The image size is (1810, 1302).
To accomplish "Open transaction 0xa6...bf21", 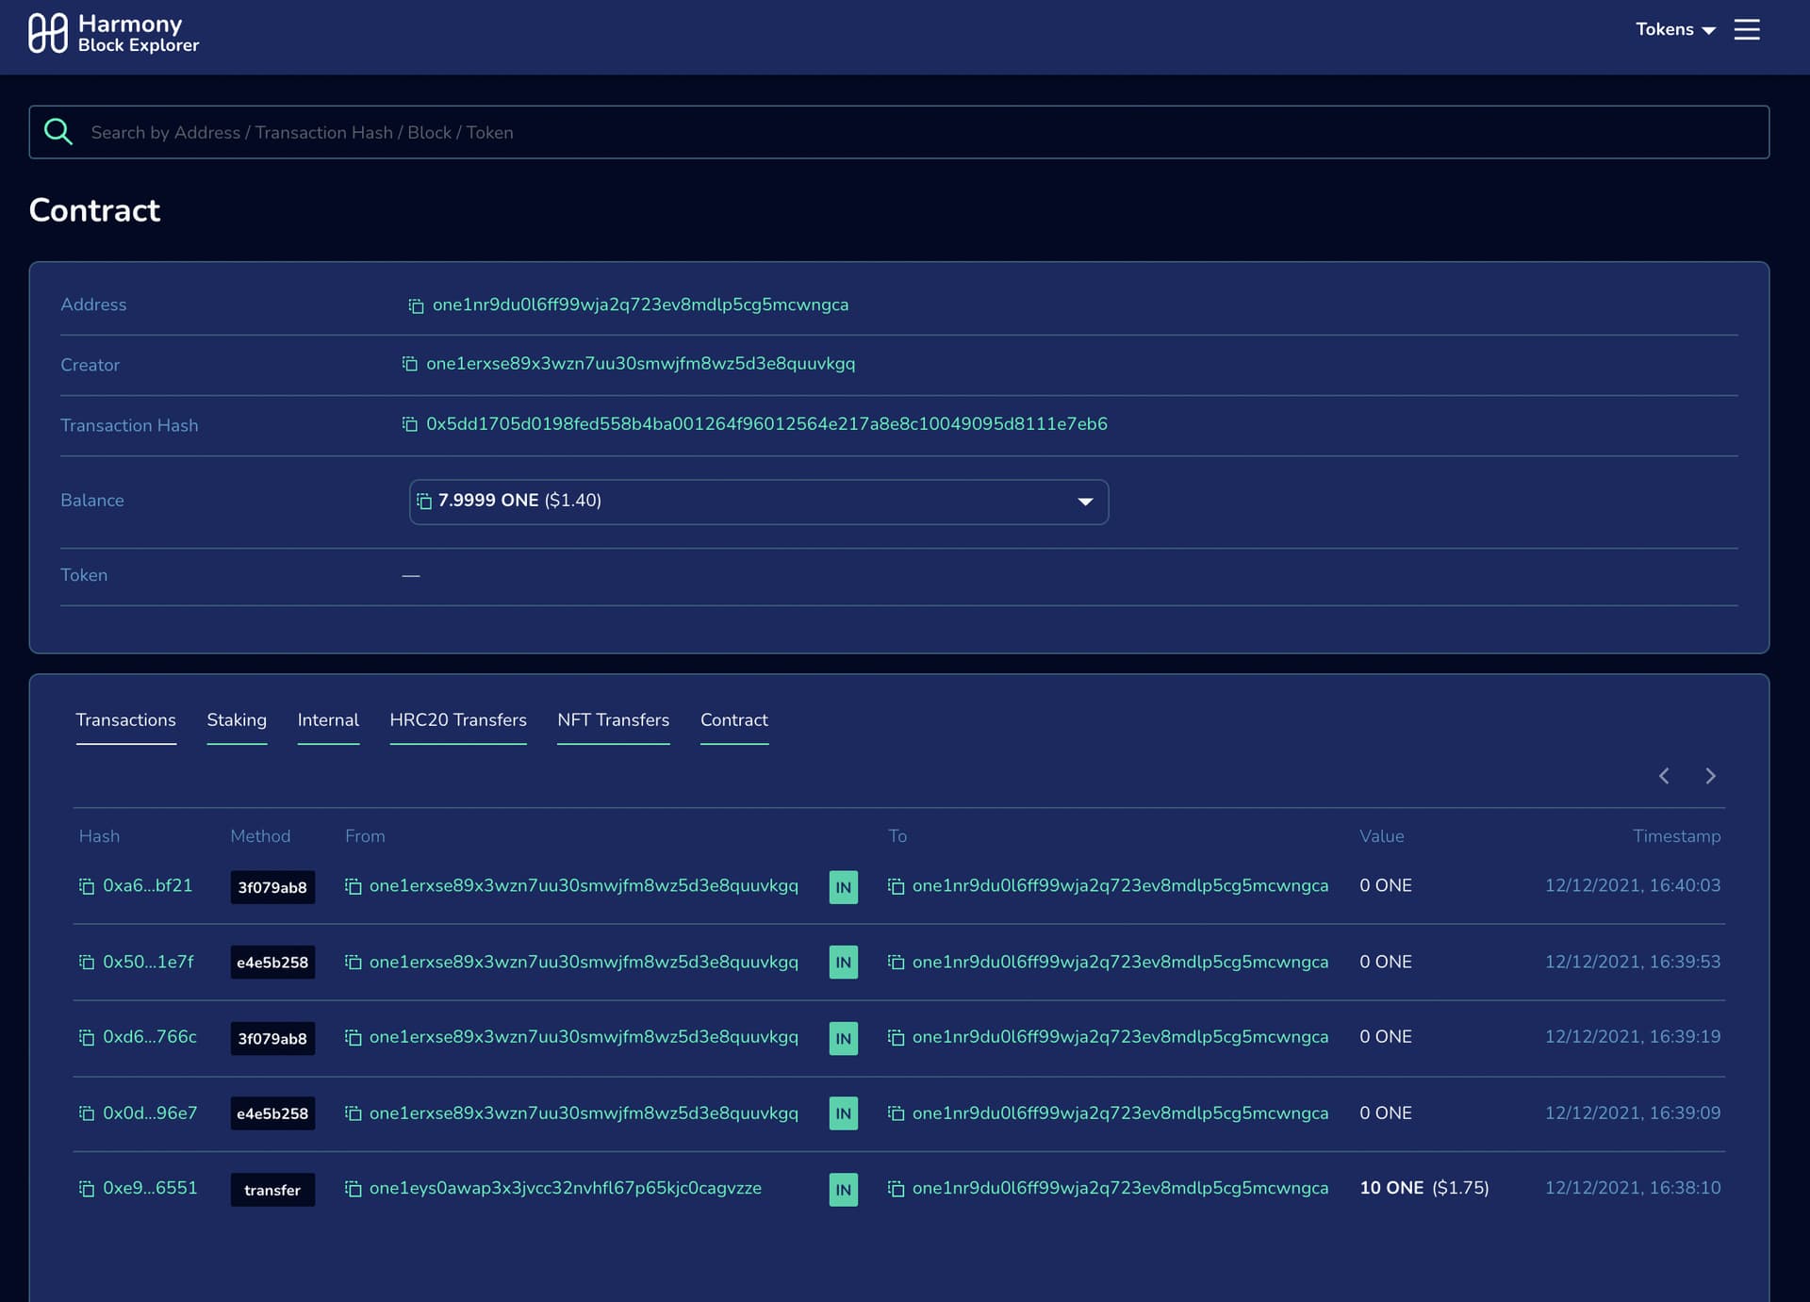I will [x=147, y=886].
